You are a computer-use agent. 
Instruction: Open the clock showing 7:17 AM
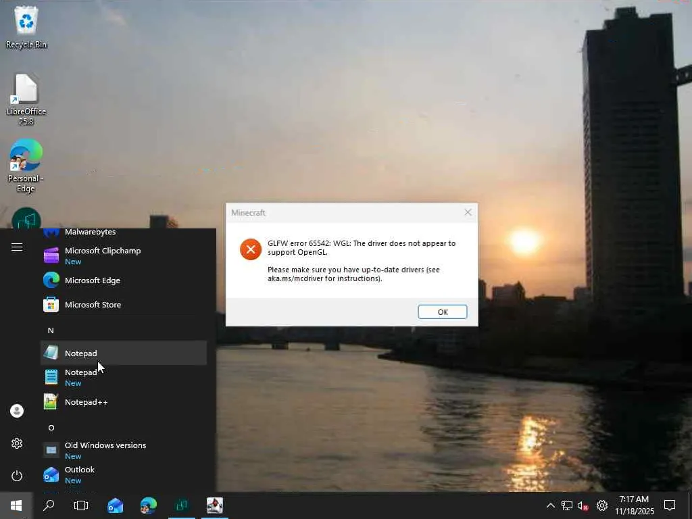(x=634, y=505)
